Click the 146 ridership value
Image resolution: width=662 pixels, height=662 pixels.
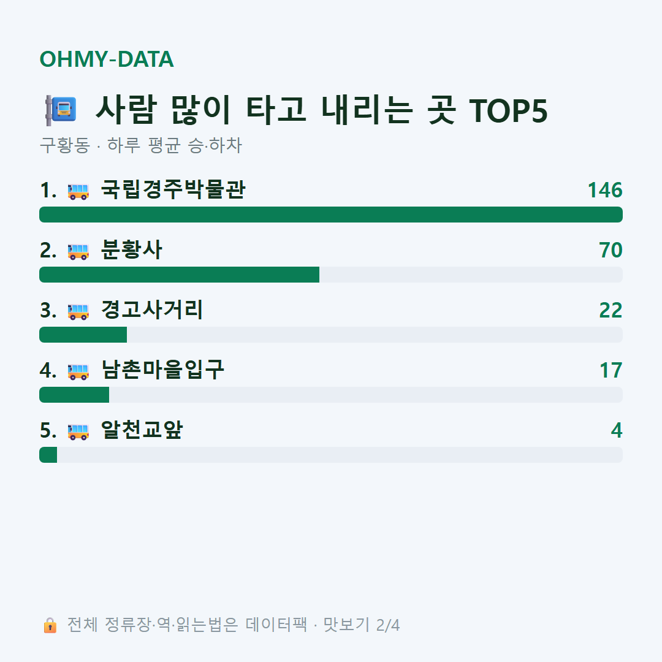605,190
